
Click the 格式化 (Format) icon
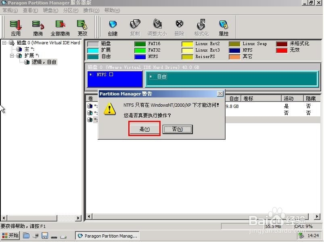coord(201,28)
